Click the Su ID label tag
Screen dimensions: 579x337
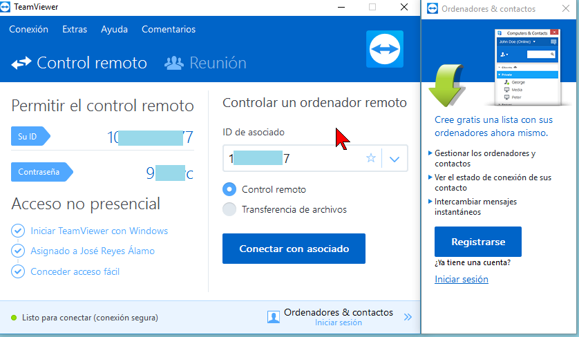pos(30,136)
